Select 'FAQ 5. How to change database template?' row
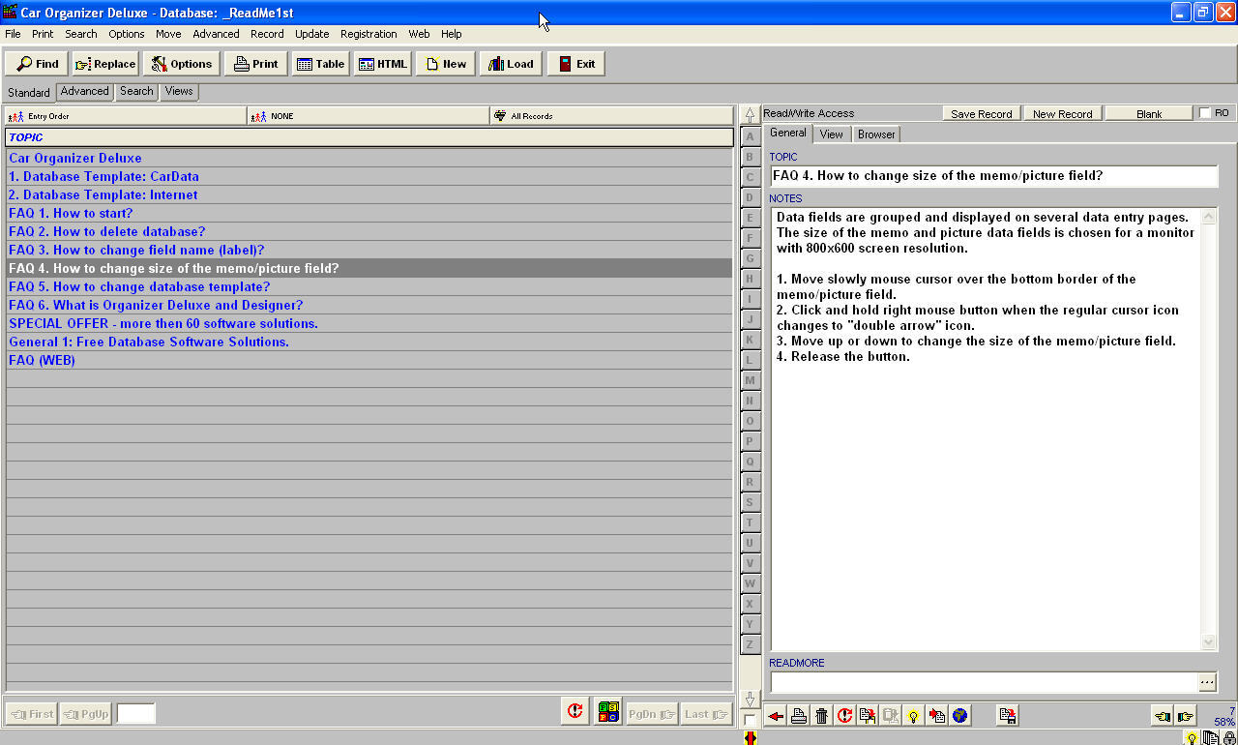This screenshot has width=1238, height=745. (368, 286)
